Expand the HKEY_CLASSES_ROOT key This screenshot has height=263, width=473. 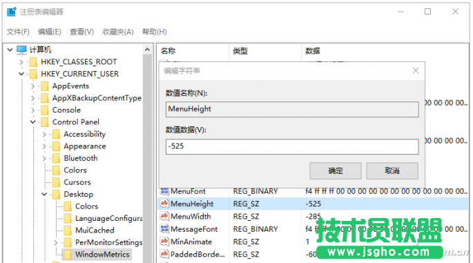21,62
